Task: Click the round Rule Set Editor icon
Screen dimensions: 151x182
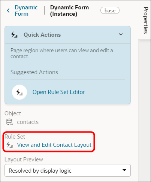Action: [19, 92]
